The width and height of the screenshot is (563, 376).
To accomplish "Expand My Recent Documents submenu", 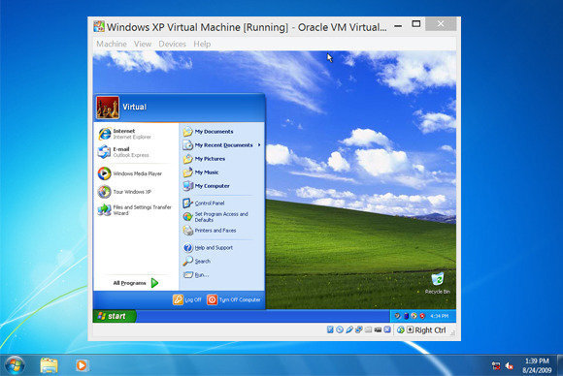I will pyautogui.click(x=221, y=145).
